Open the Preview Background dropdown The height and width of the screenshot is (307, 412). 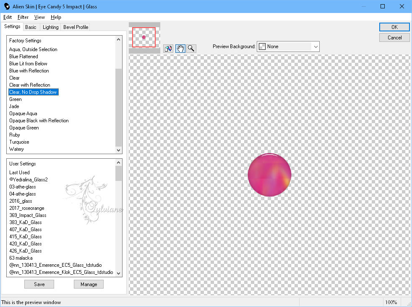(x=288, y=46)
